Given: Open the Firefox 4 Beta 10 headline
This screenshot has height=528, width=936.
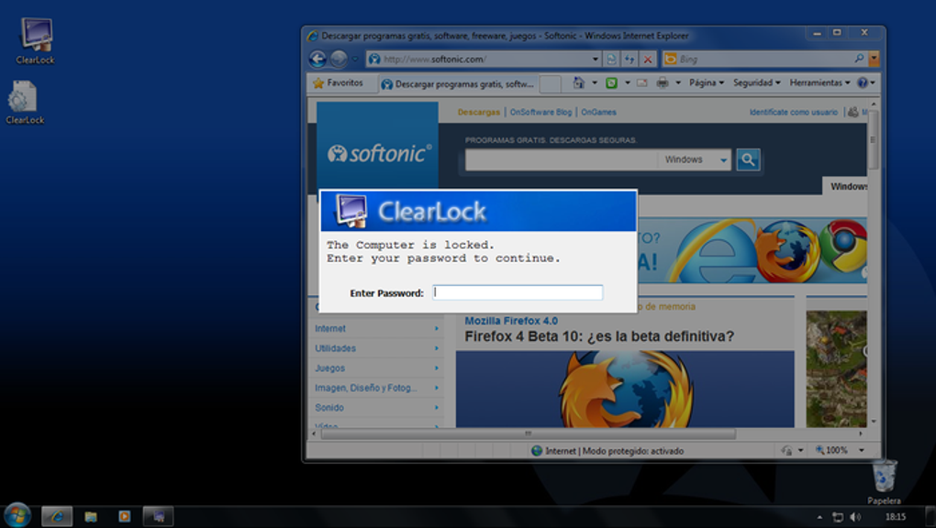Looking at the screenshot, I should [599, 336].
